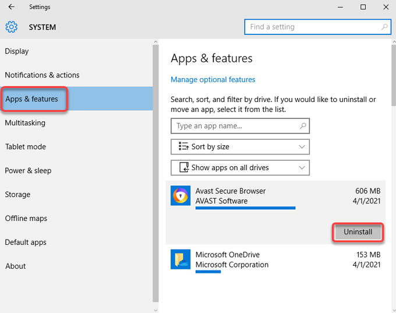Open Manage optional features link
The width and height of the screenshot is (396, 313).
(x=213, y=80)
